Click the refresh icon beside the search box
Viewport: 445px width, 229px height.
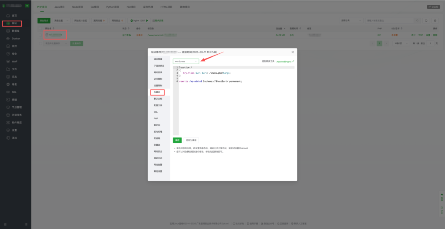click(426, 20)
